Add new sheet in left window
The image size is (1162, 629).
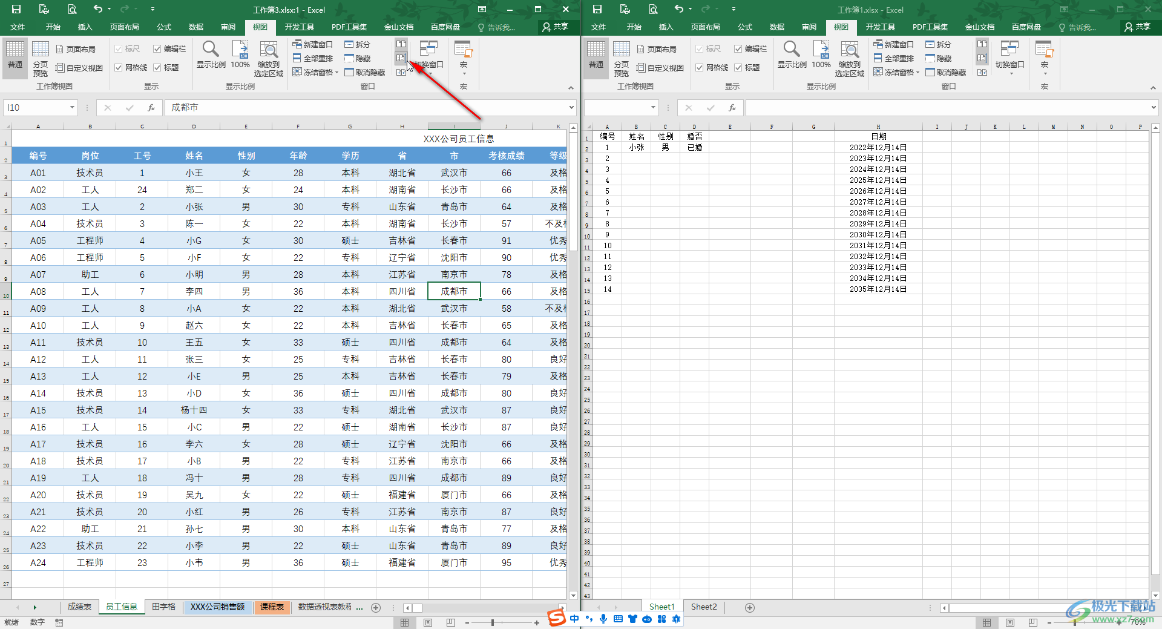pyautogui.click(x=376, y=607)
